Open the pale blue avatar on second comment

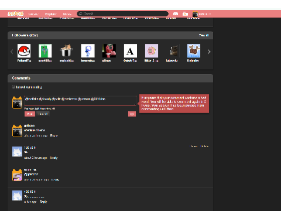17,152
